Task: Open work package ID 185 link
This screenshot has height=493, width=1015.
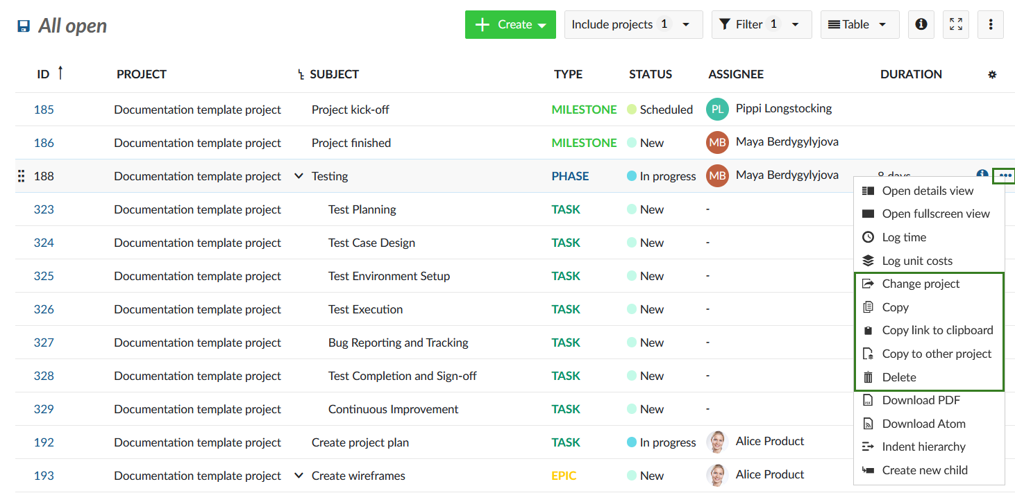Action: tap(44, 110)
